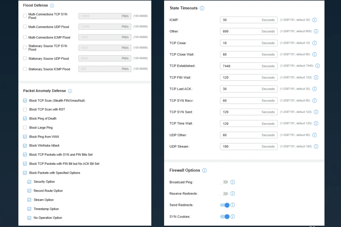
Task: Show help for the SYN Cookies option
Action: pyautogui.click(x=233, y=217)
